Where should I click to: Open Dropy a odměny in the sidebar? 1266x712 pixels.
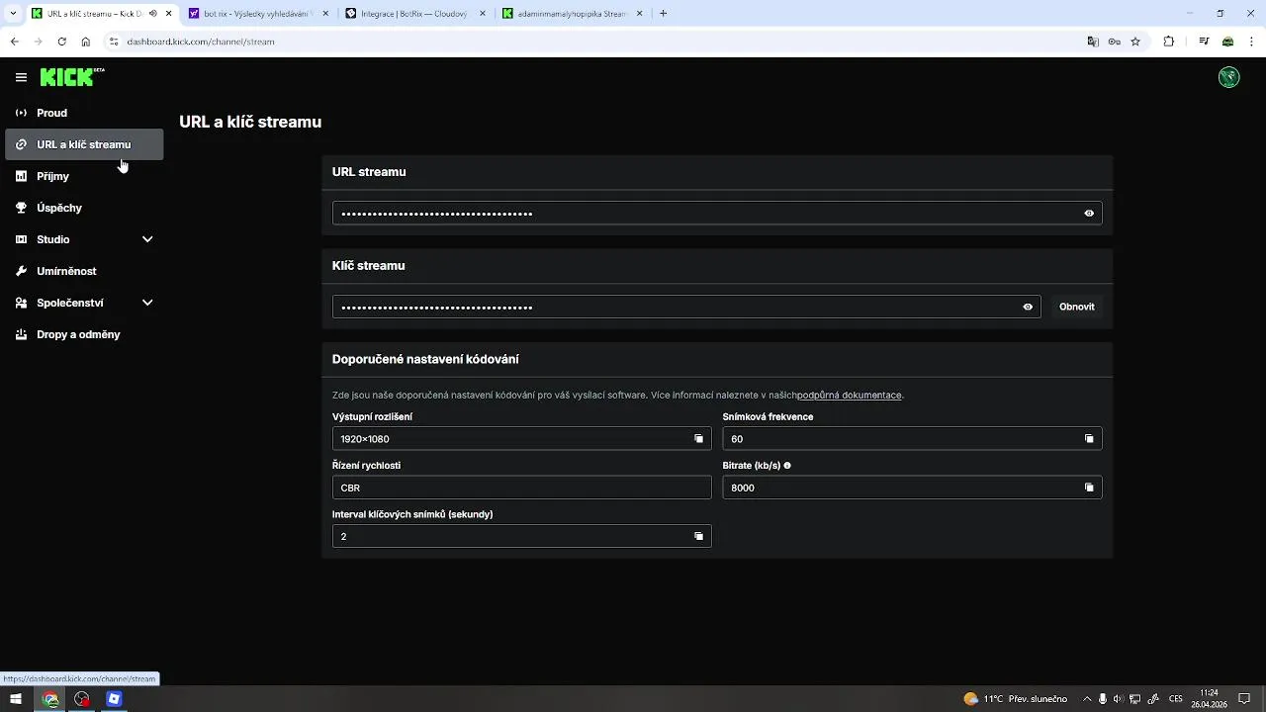84,334
